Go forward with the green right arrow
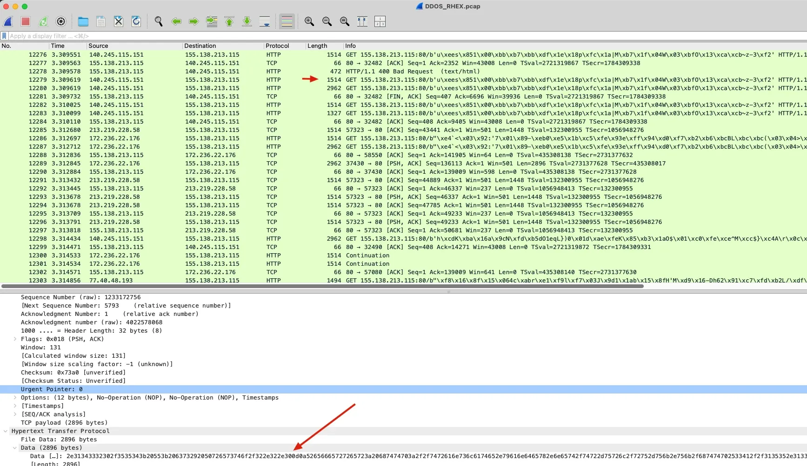 (194, 21)
